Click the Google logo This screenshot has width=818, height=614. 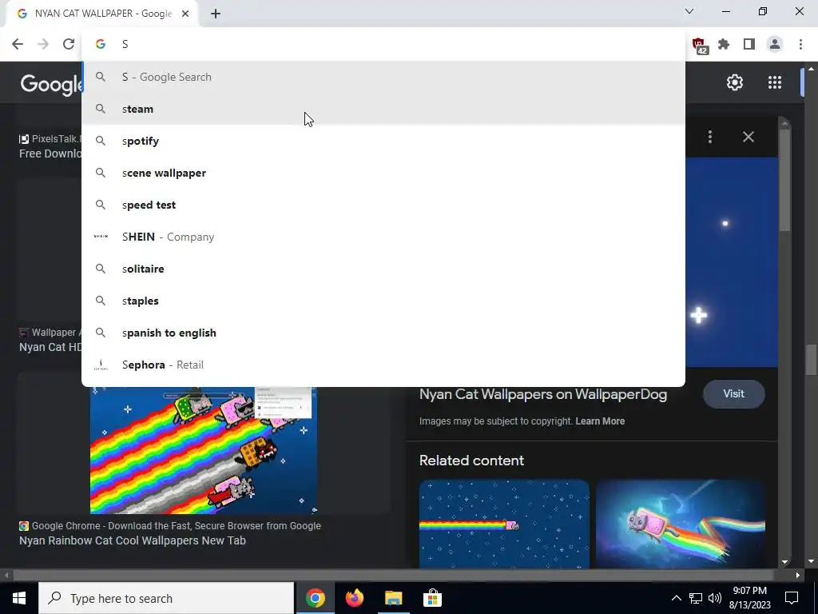[x=51, y=83]
